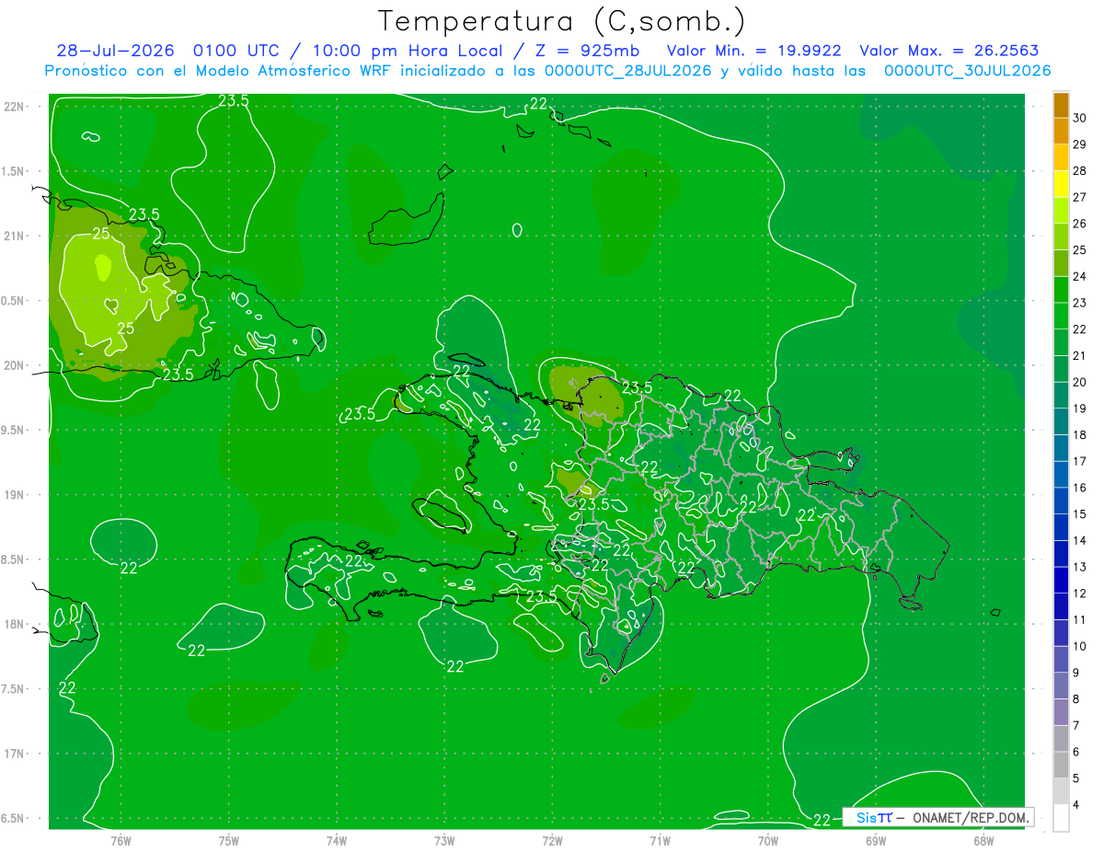
Task: Click the '19N' latitude axis label
Action: coord(15,495)
